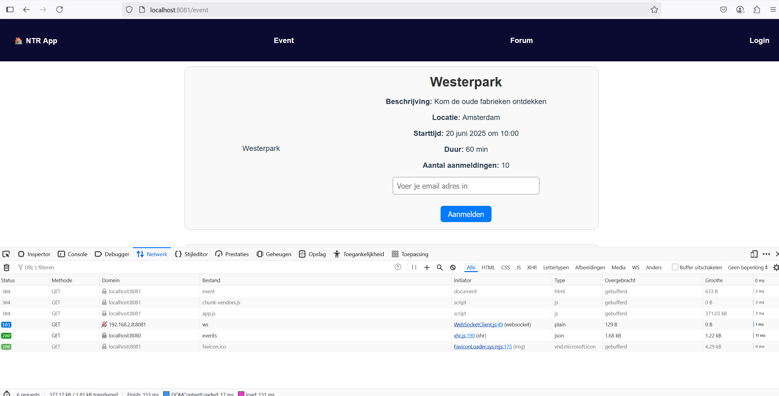Click the Aanmelden button
Screen dimensions: 779x396
465,214
